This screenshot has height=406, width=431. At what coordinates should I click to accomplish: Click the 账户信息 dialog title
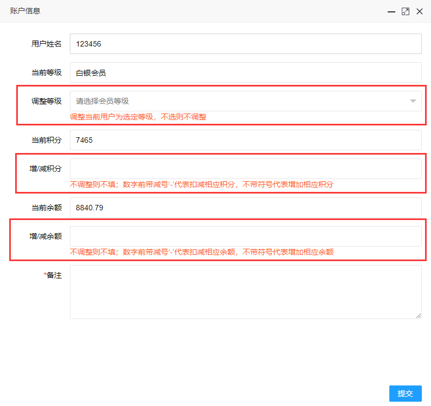click(x=25, y=11)
